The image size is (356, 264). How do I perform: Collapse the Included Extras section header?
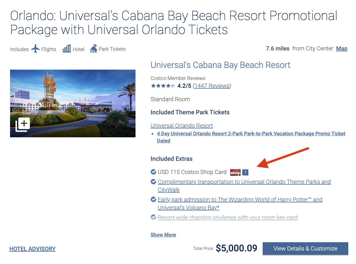pyautogui.click(x=171, y=159)
